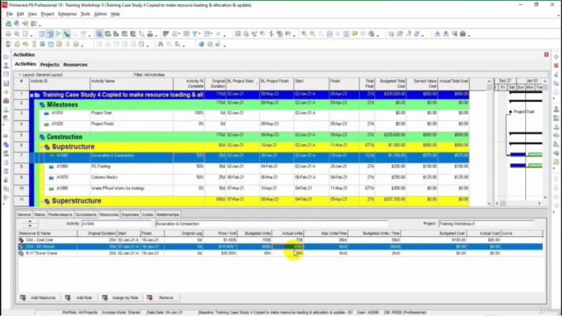Screen dimensions: 562x316
Task: Click the Filter funnel toolbar icon
Action: tap(195, 34)
